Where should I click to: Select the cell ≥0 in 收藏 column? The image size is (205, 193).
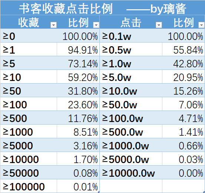(29, 35)
